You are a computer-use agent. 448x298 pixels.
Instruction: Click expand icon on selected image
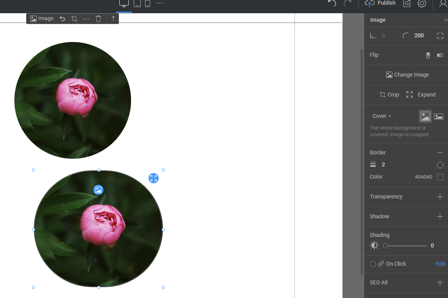click(x=154, y=178)
